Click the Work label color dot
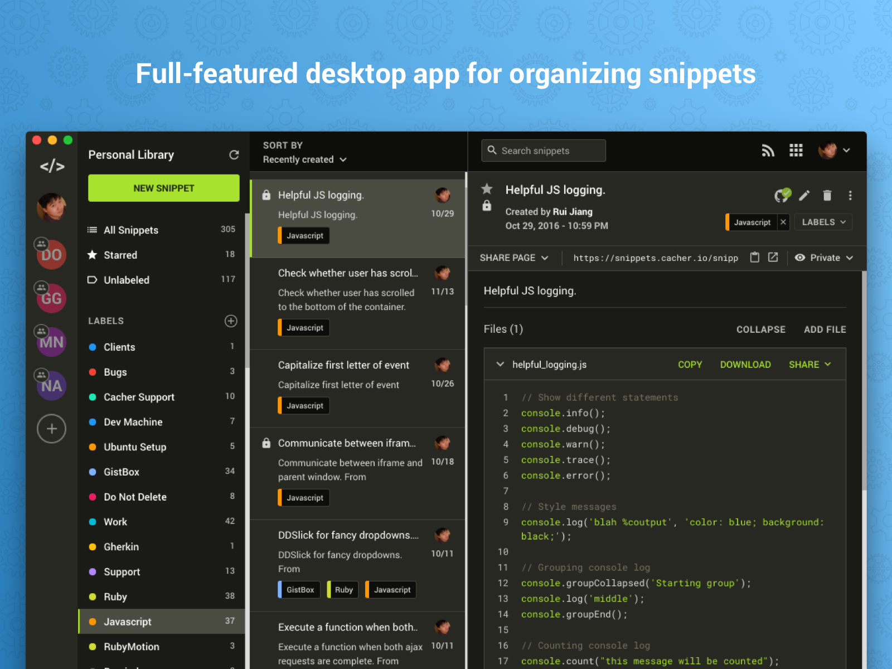The image size is (892, 669). [x=93, y=522]
